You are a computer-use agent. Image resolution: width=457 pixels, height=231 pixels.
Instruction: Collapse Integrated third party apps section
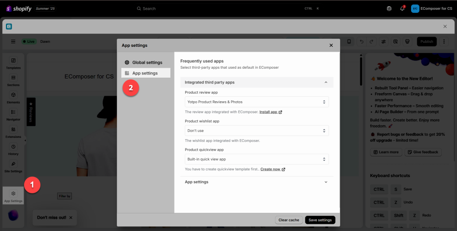point(257,82)
